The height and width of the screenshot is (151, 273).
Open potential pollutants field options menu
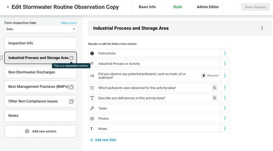coord(225,76)
